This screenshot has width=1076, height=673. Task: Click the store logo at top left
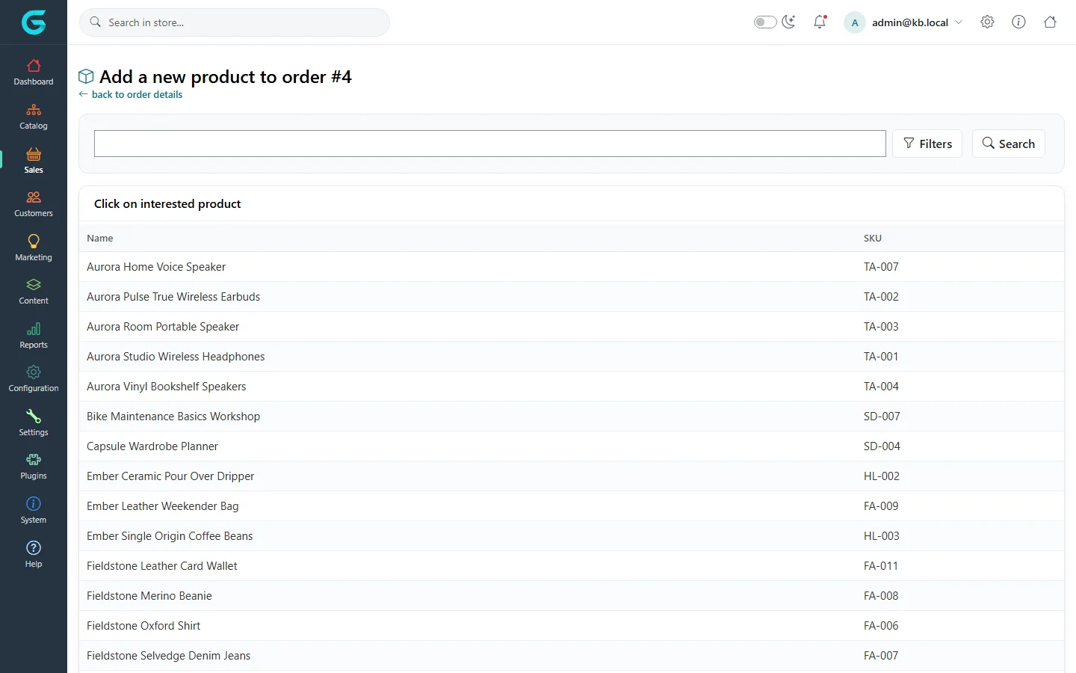(34, 22)
